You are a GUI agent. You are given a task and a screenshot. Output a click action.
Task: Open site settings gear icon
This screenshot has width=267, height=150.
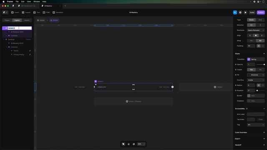(240, 12)
